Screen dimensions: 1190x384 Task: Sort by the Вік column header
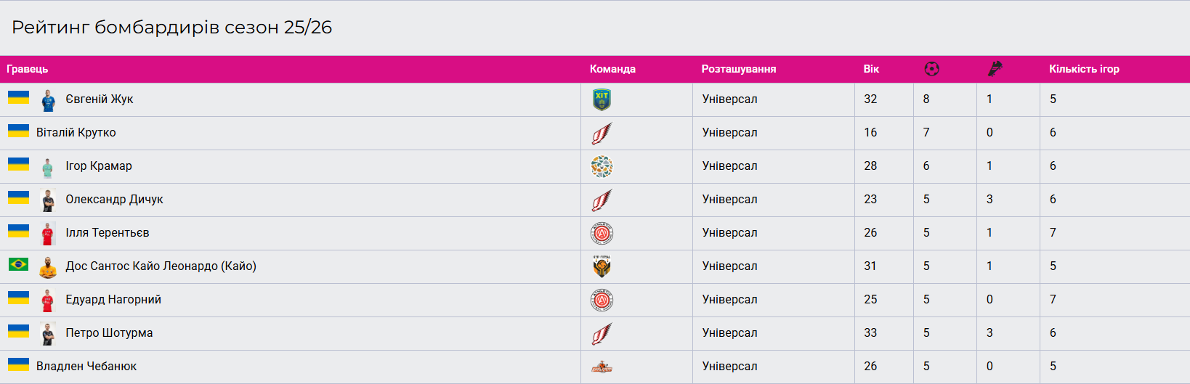pos(871,69)
